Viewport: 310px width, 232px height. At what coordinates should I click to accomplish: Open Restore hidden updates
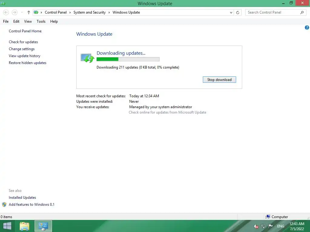coord(28,63)
